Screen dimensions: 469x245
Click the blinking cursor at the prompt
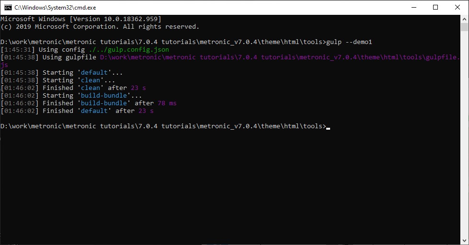tap(328, 127)
